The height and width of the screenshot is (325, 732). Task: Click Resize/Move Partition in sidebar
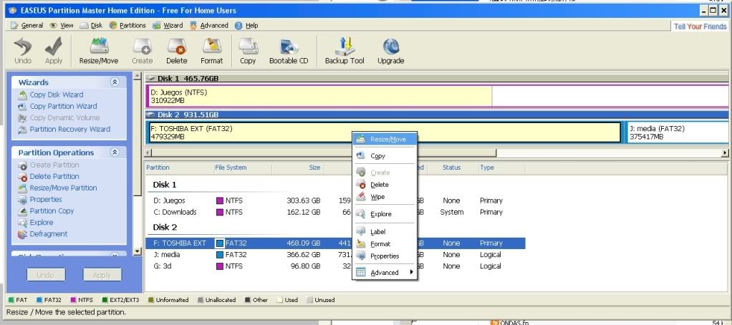click(63, 188)
